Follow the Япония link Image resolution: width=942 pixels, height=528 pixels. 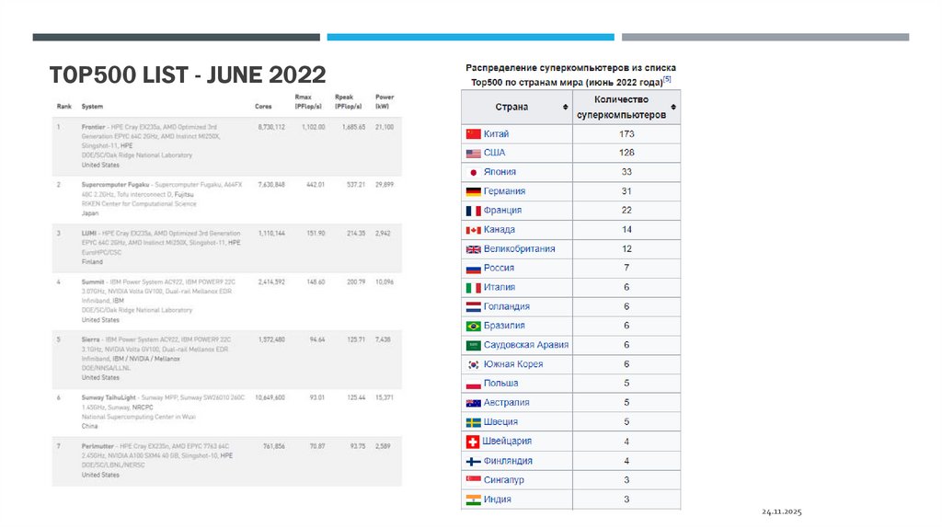(500, 172)
